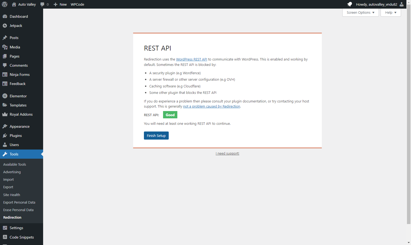Image resolution: width=411 pixels, height=245 pixels.
Task: Open the Feedback menu item
Action: (x=22, y=84)
